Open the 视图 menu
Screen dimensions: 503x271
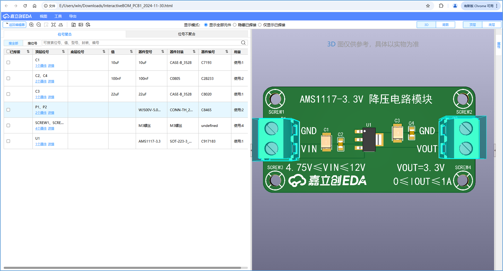coord(43,16)
